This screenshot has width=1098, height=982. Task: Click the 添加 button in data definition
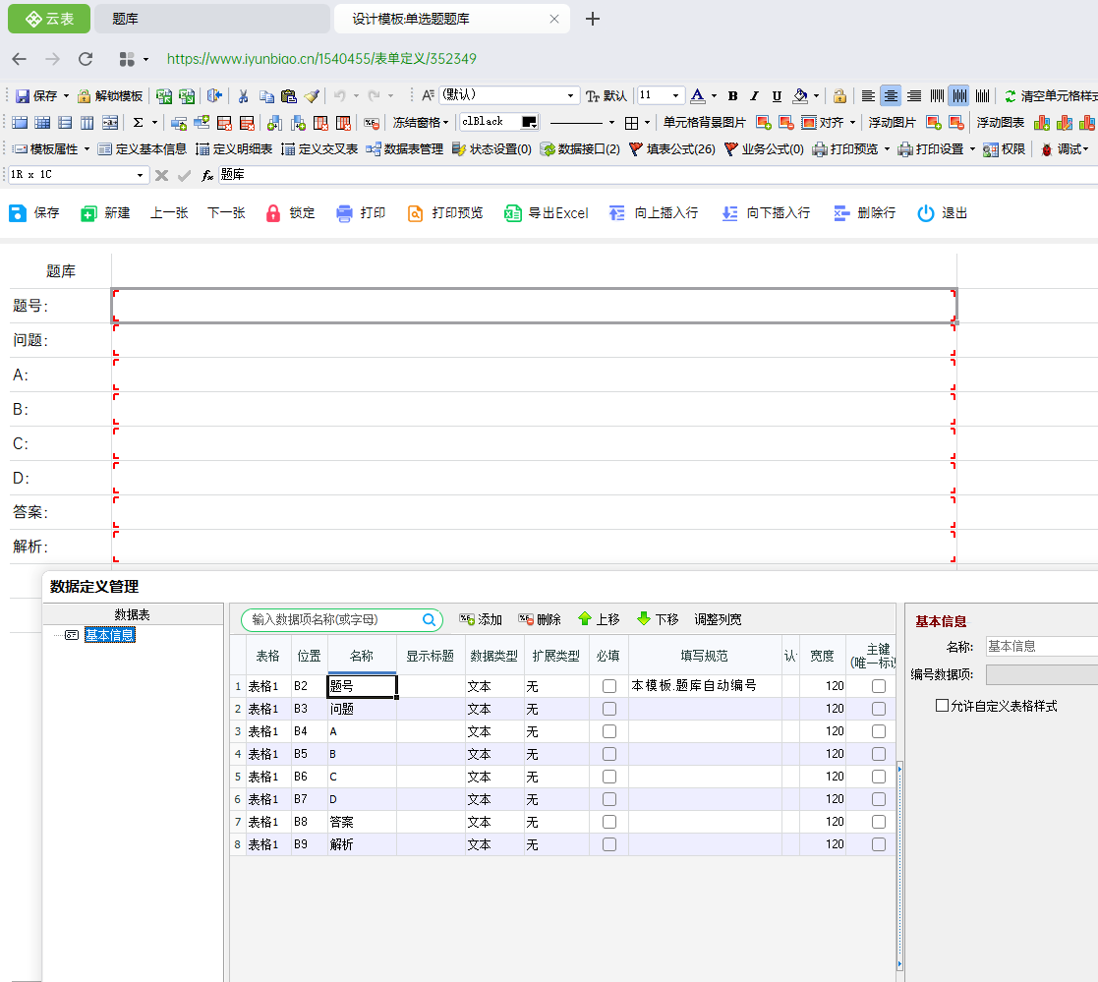[481, 619]
